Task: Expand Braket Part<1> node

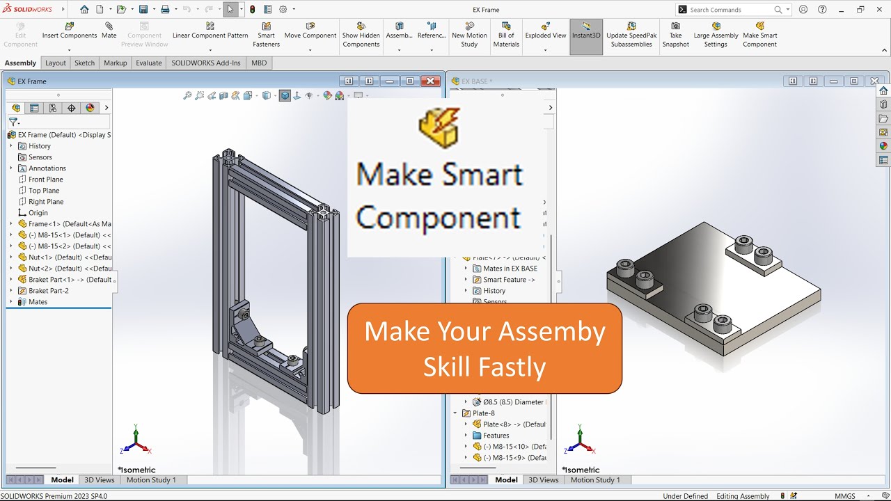Action: tap(11, 280)
